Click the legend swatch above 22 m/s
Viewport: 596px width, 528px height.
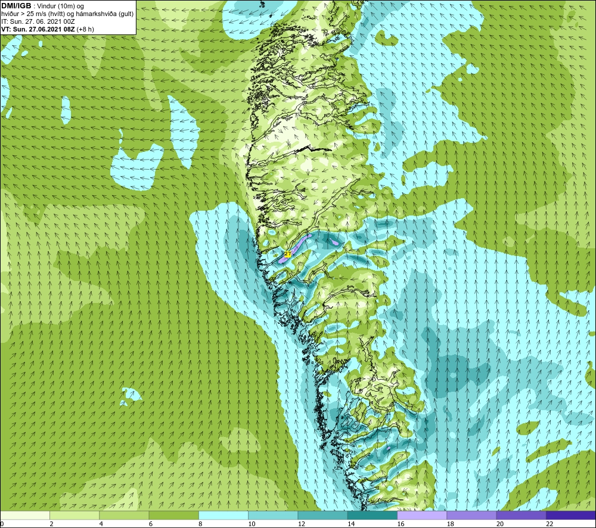point(571,515)
